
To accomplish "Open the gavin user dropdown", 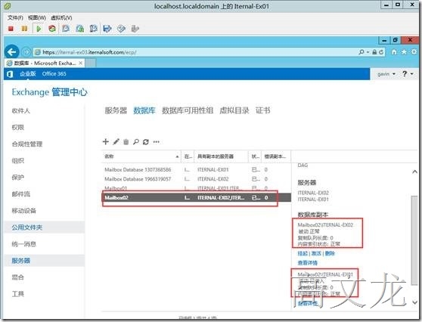I will coord(386,74).
